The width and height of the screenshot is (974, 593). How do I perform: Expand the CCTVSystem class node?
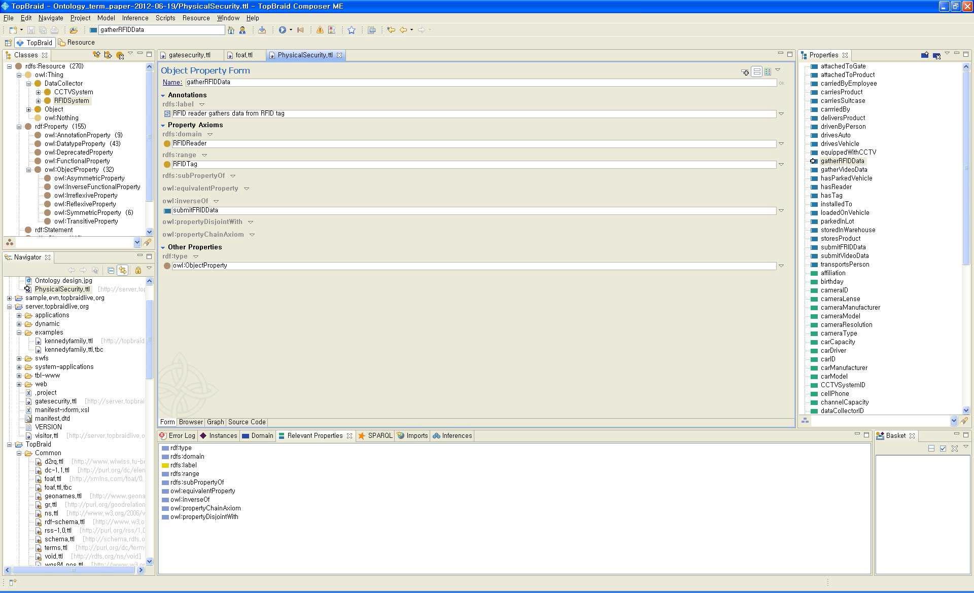38,92
